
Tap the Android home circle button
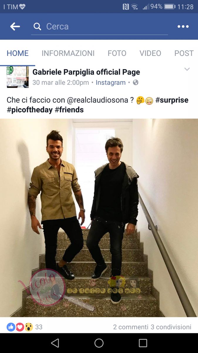click(x=99, y=343)
